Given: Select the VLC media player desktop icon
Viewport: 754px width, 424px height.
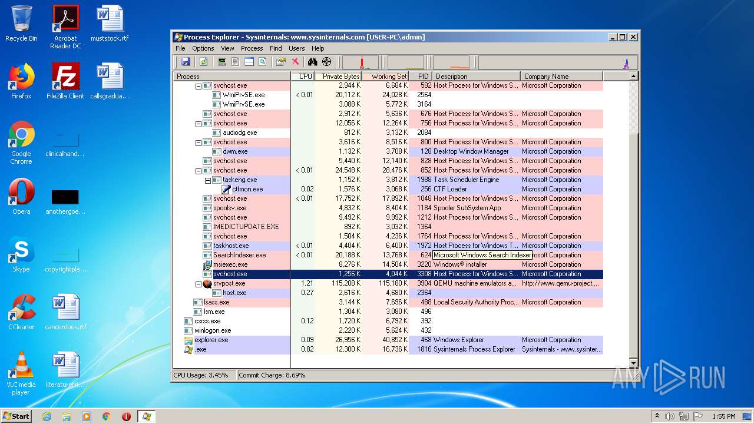Looking at the screenshot, I should (21, 373).
